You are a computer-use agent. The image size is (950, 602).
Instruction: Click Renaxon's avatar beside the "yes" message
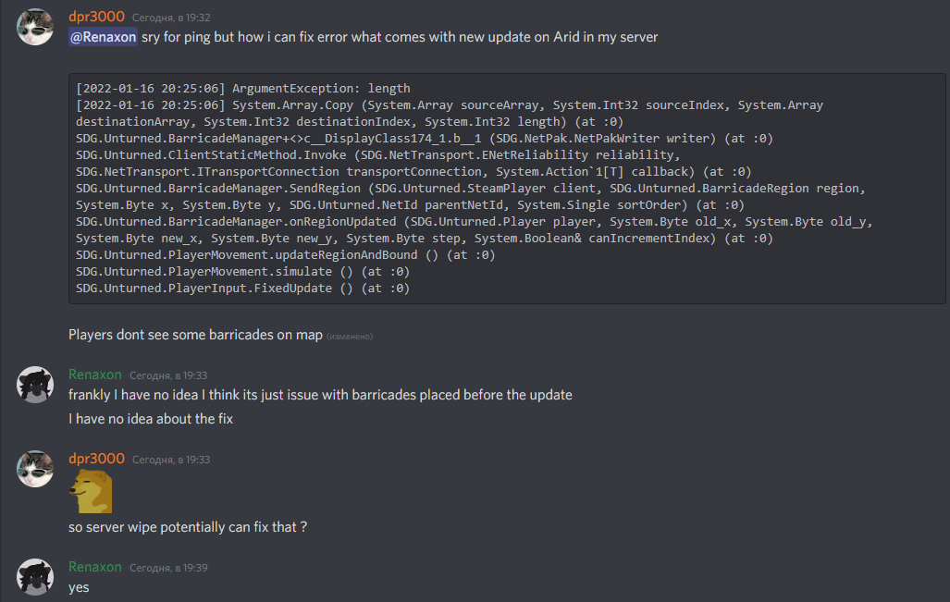35,575
